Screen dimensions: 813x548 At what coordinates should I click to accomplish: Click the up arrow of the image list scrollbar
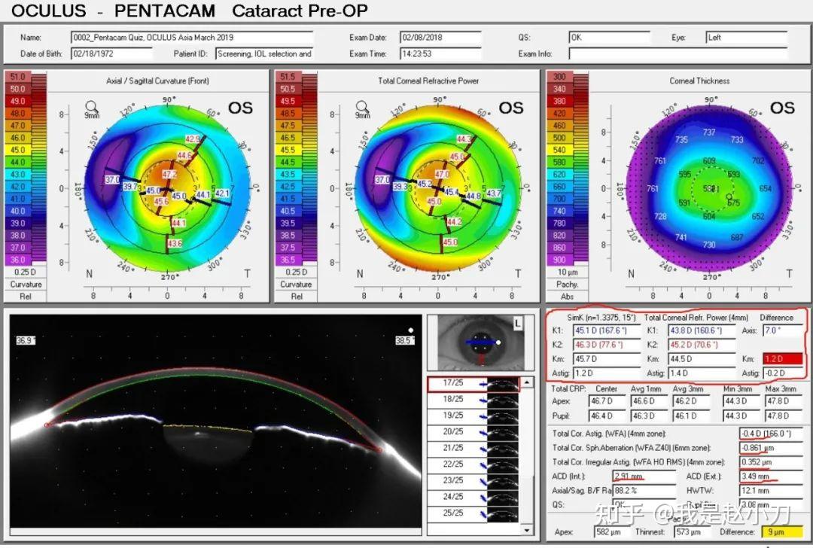point(527,382)
